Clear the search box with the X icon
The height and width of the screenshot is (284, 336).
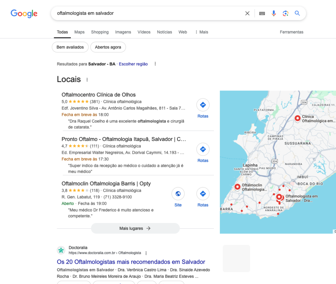tap(247, 13)
